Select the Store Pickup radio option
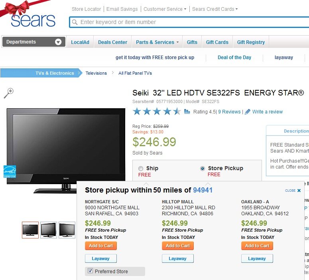Screen dimensions: 309x280 coord(203,169)
